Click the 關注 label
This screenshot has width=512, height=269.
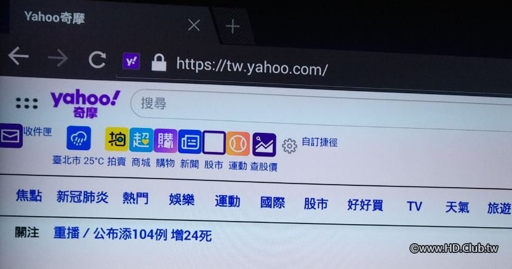pos(27,233)
